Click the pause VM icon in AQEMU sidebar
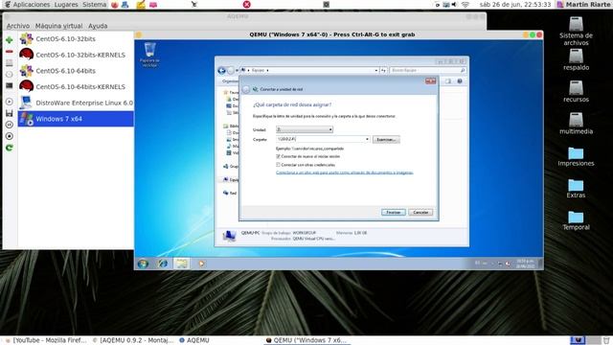The width and height of the screenshot is (613, 345). tap(10, 125)
